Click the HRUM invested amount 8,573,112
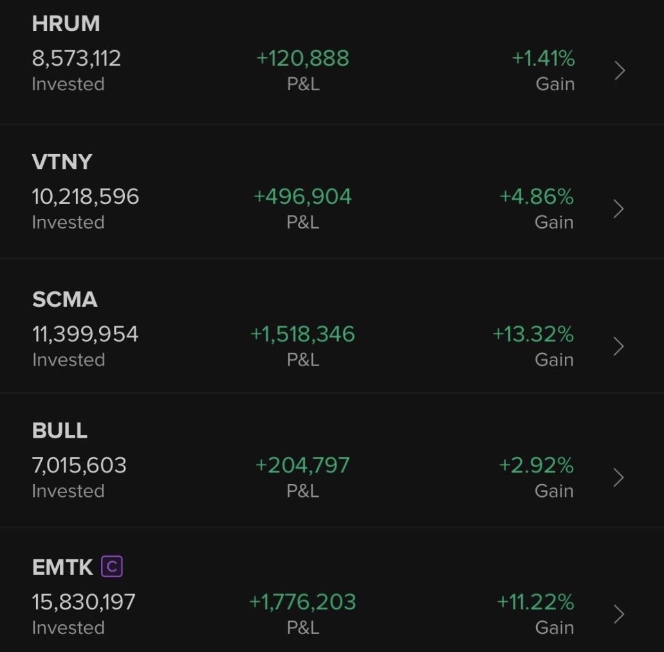Image resolution: width=664 pixels, height=652 pixels. tap(77, 58)
